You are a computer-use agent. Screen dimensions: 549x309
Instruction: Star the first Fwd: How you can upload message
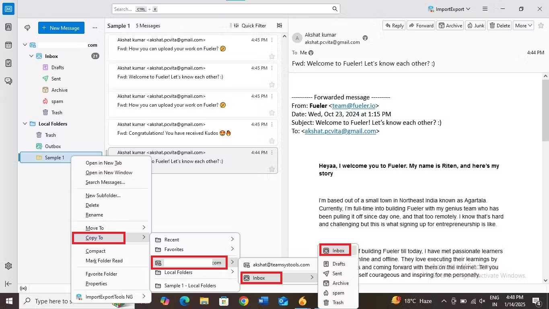click(272, 56)
